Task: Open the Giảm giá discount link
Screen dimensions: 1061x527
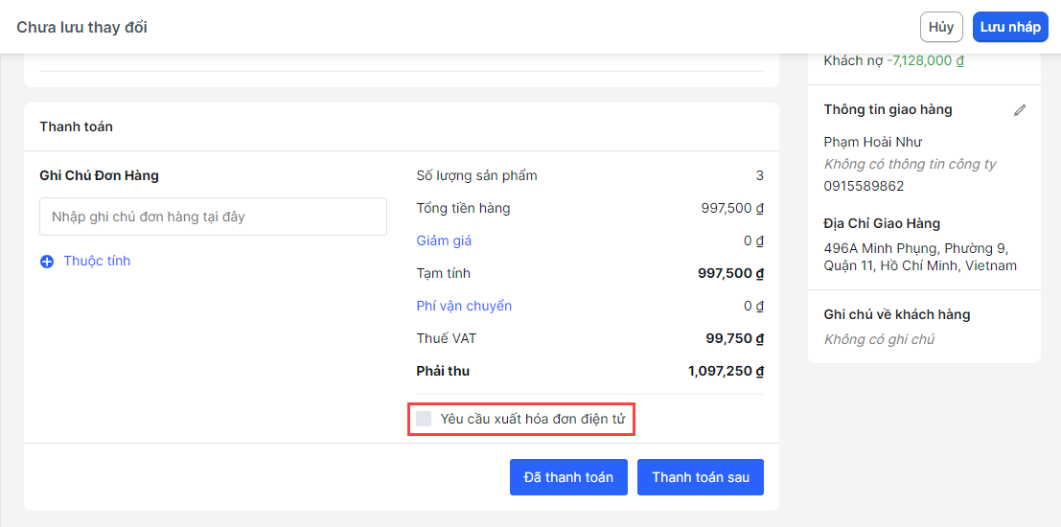Action: 444,241
